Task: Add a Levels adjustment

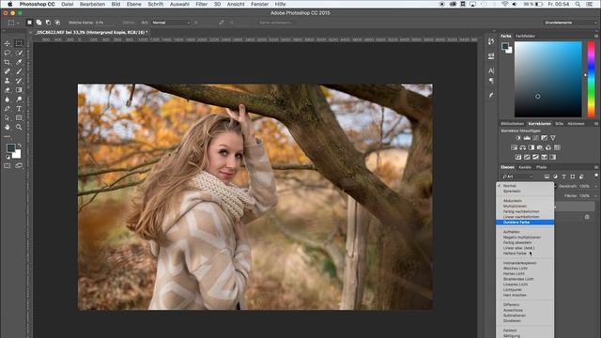Action: (x=527, y=138)
